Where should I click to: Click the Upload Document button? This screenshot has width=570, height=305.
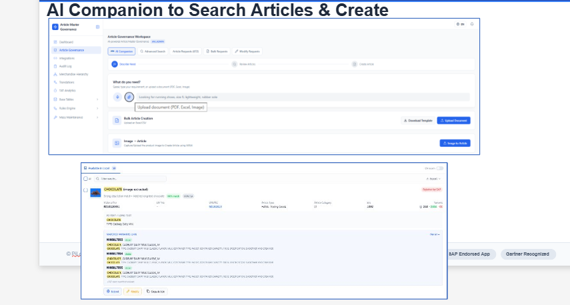click(x=454, y=121)
